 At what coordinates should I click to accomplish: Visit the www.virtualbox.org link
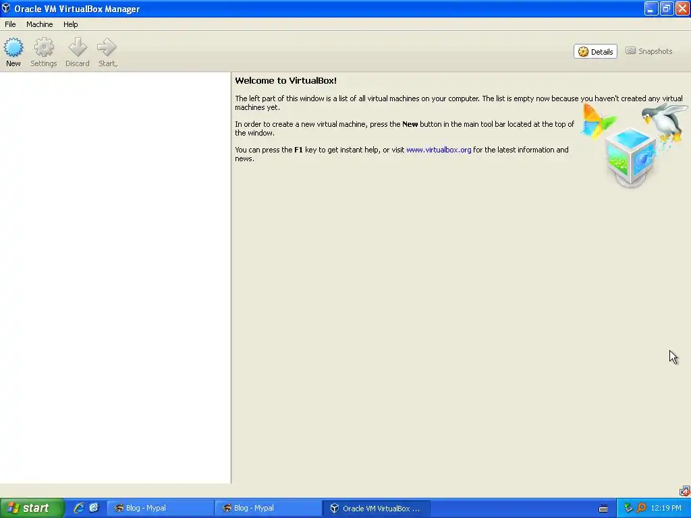click(x=439, y=150)
